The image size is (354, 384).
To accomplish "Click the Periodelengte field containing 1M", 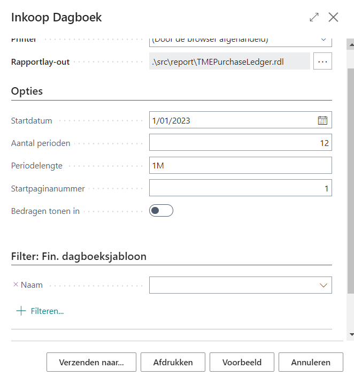I will click(x=240, y=165).
